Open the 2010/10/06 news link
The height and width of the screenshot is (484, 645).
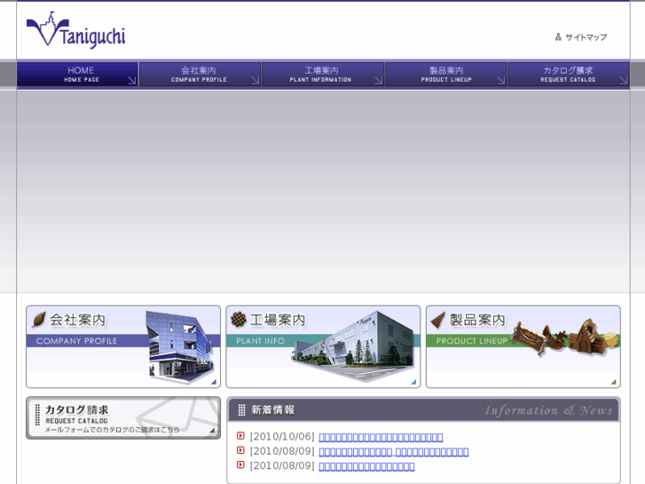381,437
